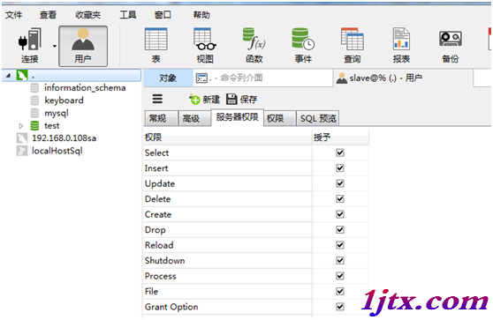Click the information_schema database icon
Screen dimensions: 493x320
pyautogui.click(x=34, y=88)
